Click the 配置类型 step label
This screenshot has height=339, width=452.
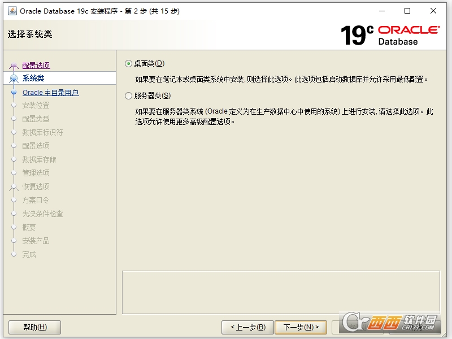(x=36, y=119)
